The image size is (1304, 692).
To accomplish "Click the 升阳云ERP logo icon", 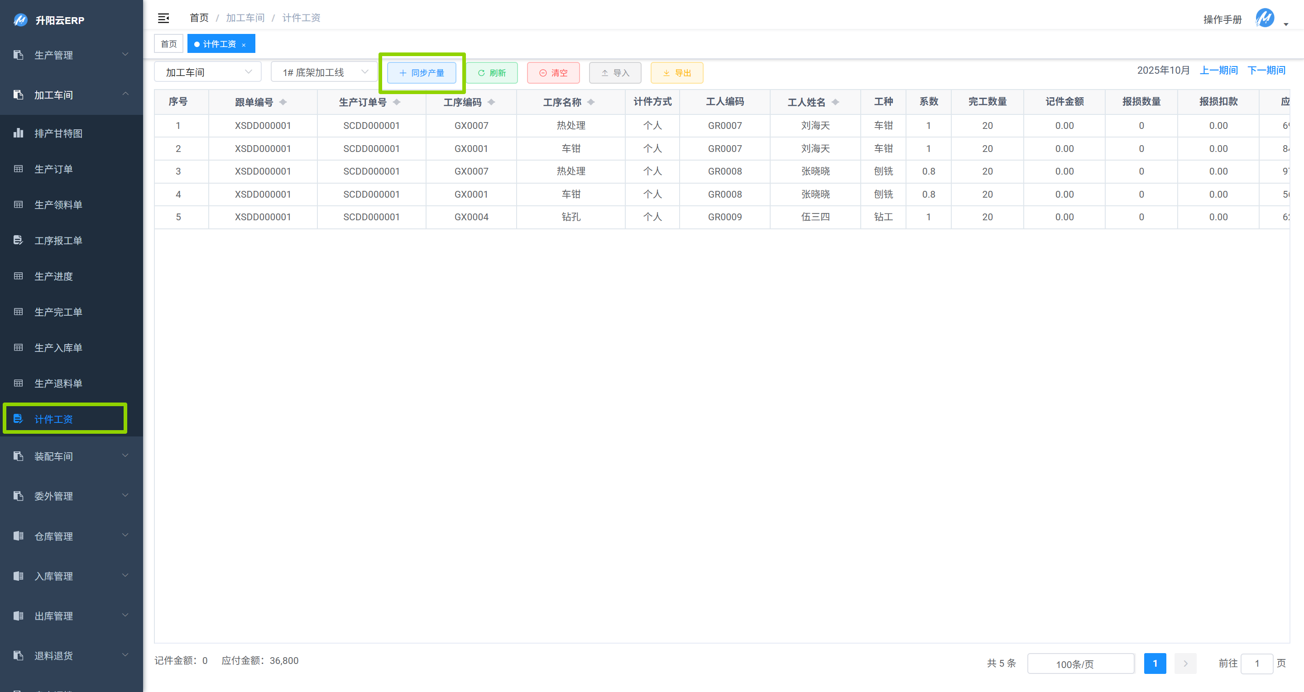I will [20, 20].
